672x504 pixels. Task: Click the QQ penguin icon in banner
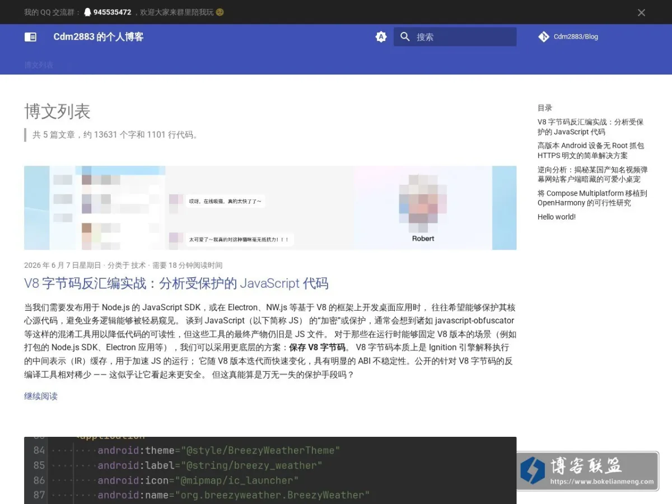(x=87, y=12)
